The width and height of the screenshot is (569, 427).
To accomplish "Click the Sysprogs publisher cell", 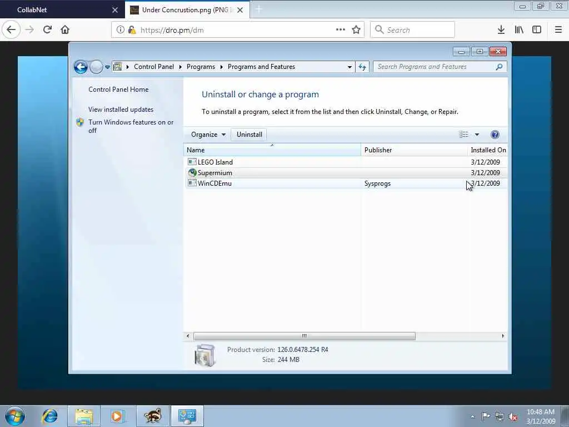I will pos(377,183).
